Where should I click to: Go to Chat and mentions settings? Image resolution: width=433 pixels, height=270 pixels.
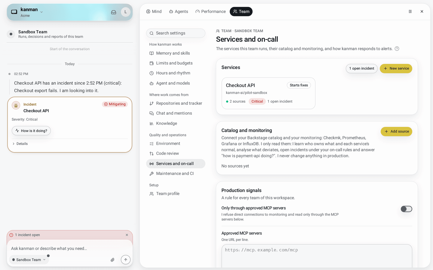(x=176, y=113)
